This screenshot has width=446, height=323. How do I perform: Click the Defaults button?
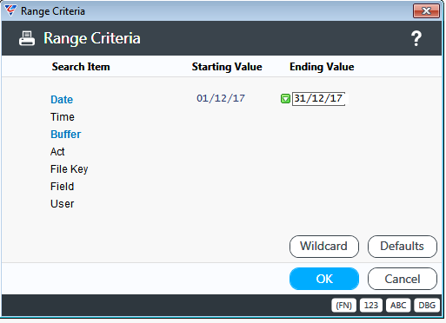click(403, 247)
